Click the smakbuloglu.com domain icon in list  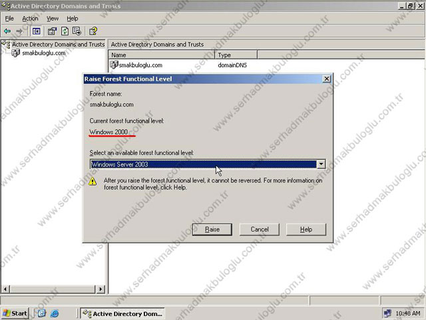(x=114, y=65)
